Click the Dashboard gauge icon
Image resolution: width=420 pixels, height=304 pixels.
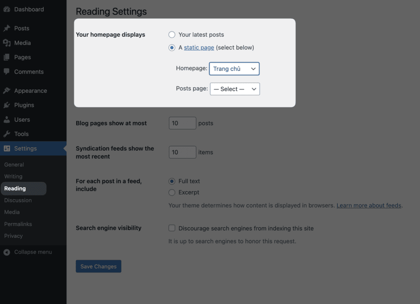coord(7,9)
